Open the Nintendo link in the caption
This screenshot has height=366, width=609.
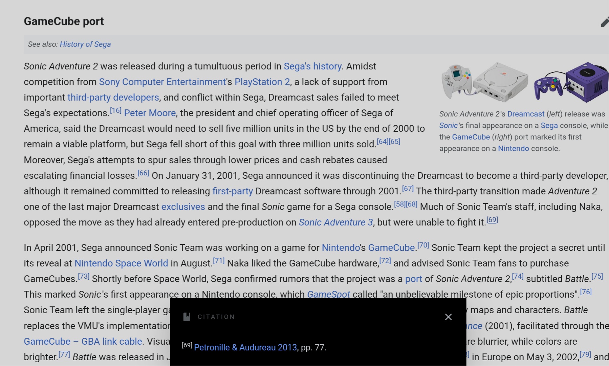tap(514, 149)
